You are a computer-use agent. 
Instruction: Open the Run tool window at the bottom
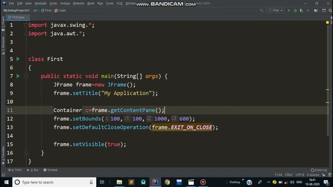(33, 170)
